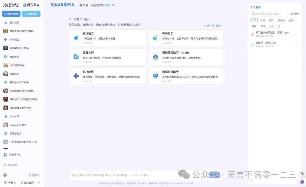Select the 工作 filter tab
306x187 pixels.
point(271,26)
